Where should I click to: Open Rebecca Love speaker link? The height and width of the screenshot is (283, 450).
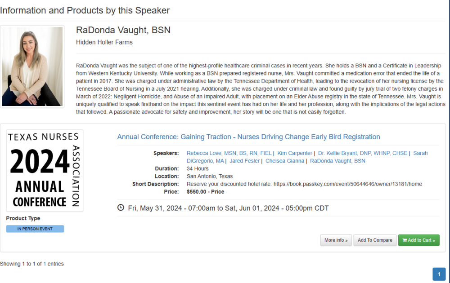point(229,153)
